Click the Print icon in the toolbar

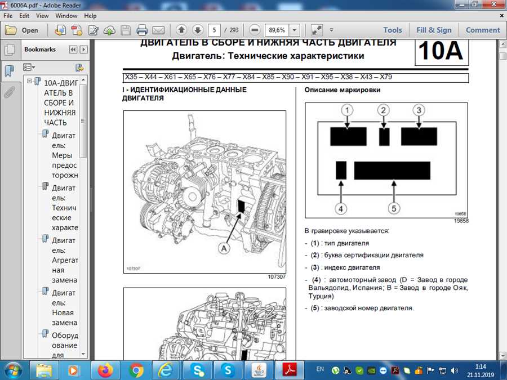[142, 30]
